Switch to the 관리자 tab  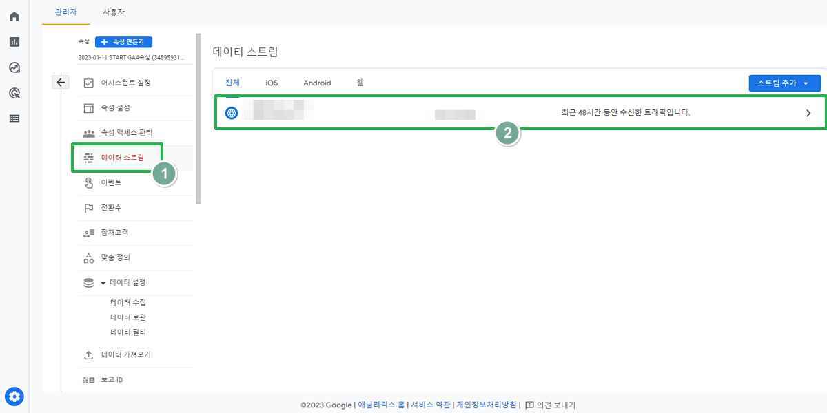coord(65,12)
